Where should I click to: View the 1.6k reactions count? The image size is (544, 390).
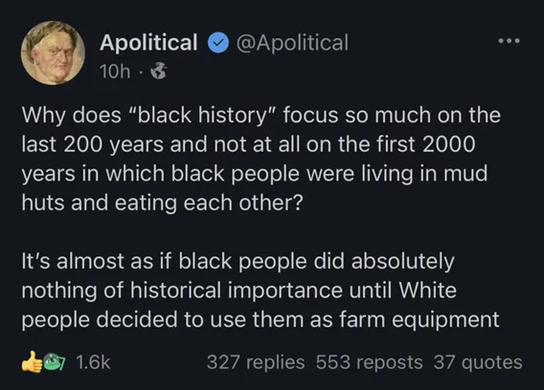[x=93, y=362]
